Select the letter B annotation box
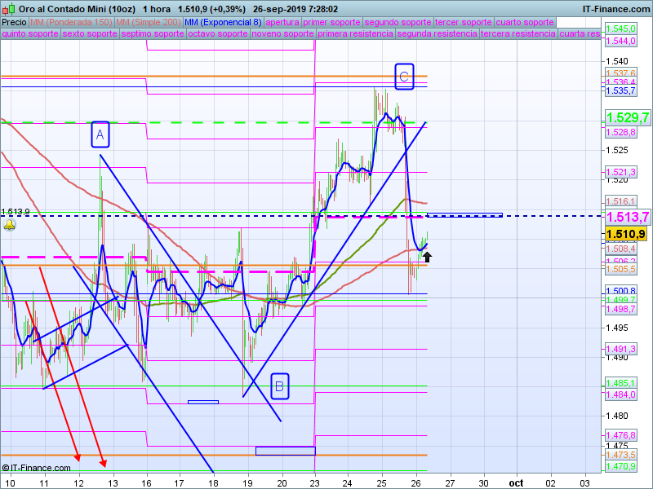This screenshot has height=489, width=653. [x=279, y=386]
